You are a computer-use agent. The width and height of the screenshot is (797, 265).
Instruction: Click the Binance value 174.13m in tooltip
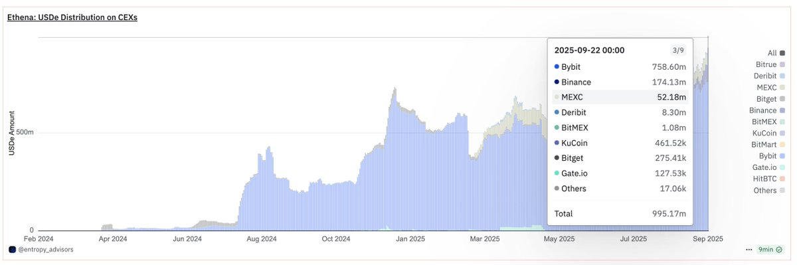669,82
